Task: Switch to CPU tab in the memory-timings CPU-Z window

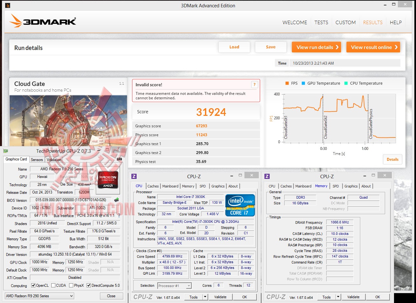Action: tap(272, 186)
